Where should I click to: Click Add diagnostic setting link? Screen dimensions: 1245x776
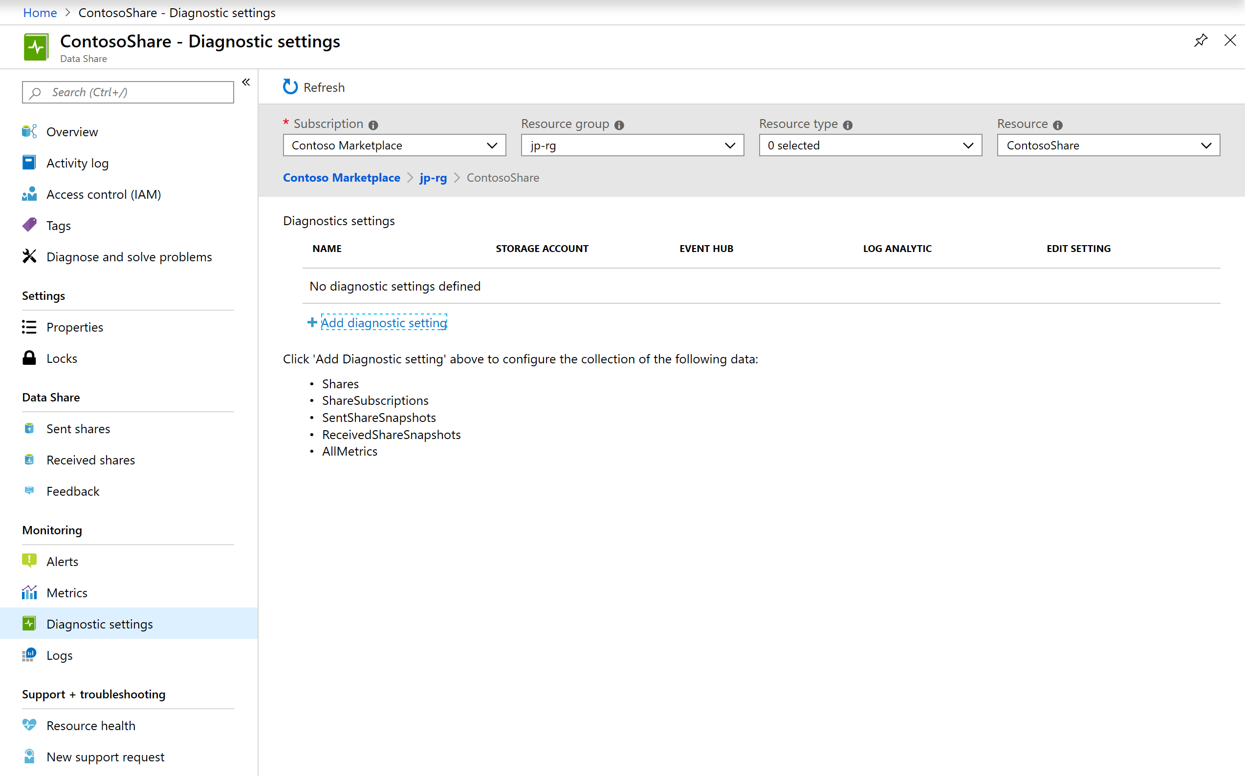383,322
